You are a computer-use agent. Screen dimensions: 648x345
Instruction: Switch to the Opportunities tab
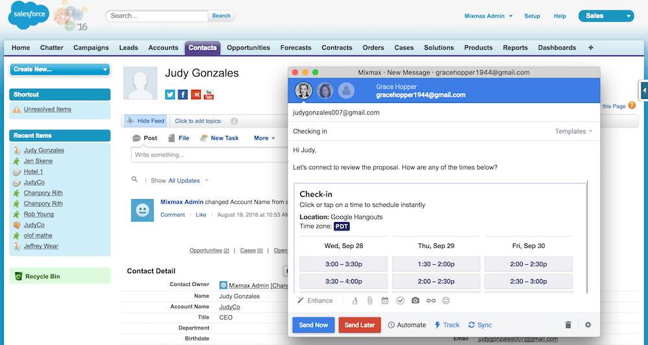[x=248, y=48]
